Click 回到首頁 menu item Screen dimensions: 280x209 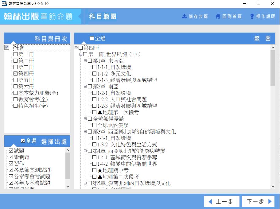(x=228, y=17)
